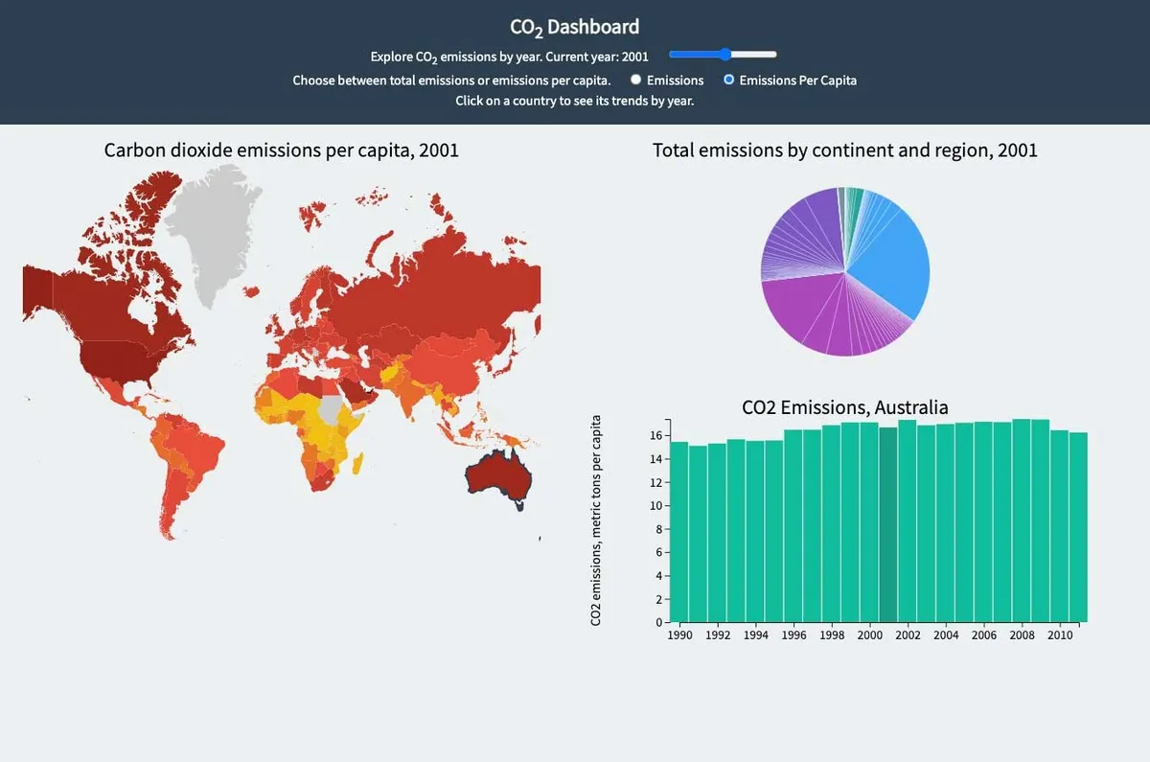
Task: Click Saudi Arabia on the world map
Action: click(x=355, y=390)
